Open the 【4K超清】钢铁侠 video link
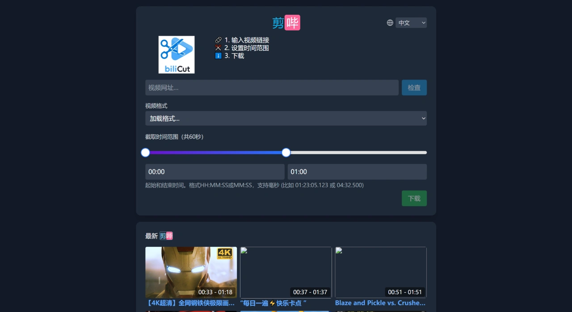The height and width of the screenshot is (312, 572). (191, 303)
